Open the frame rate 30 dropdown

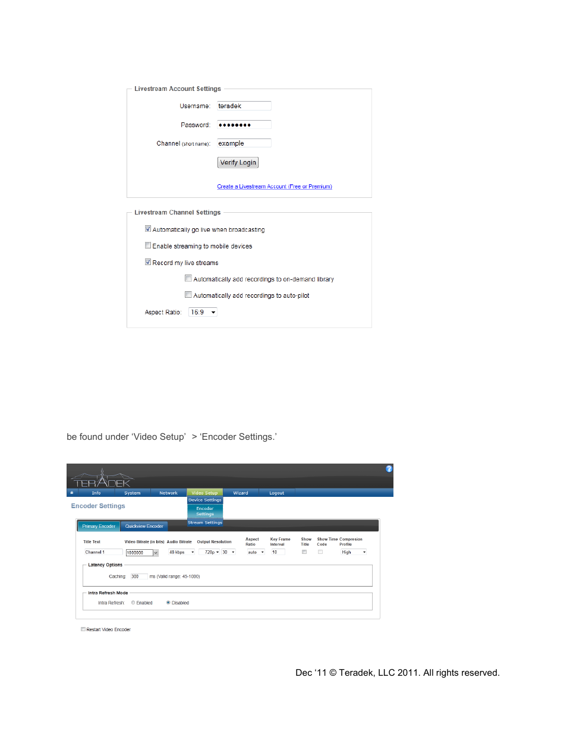pos(229,552)
